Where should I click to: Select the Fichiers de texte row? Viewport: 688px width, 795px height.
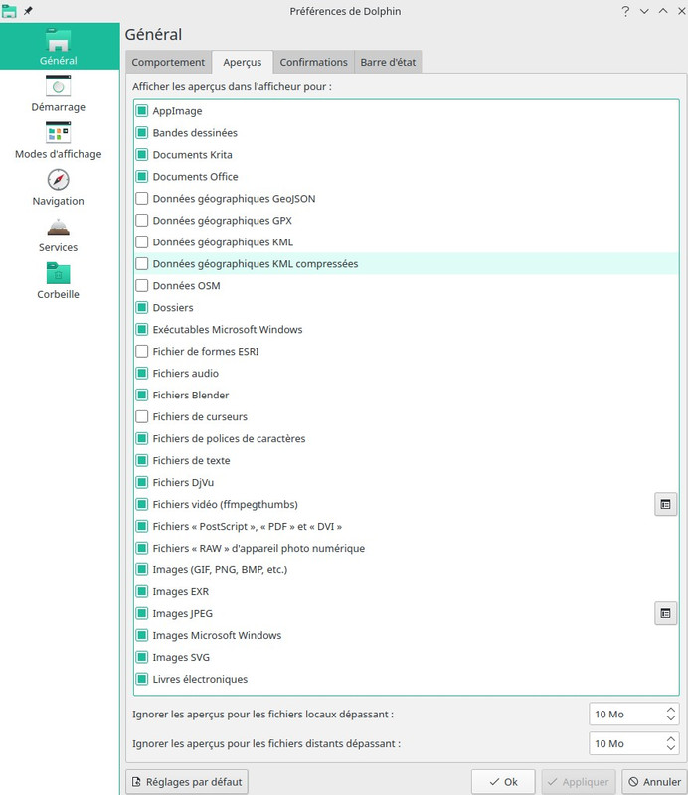pyautogui.click(x=407, y=460)
